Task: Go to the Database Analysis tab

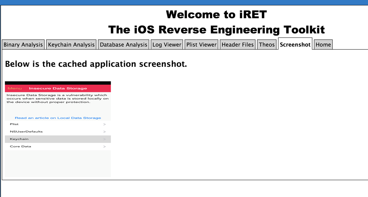Action: (x=124, y=45)
